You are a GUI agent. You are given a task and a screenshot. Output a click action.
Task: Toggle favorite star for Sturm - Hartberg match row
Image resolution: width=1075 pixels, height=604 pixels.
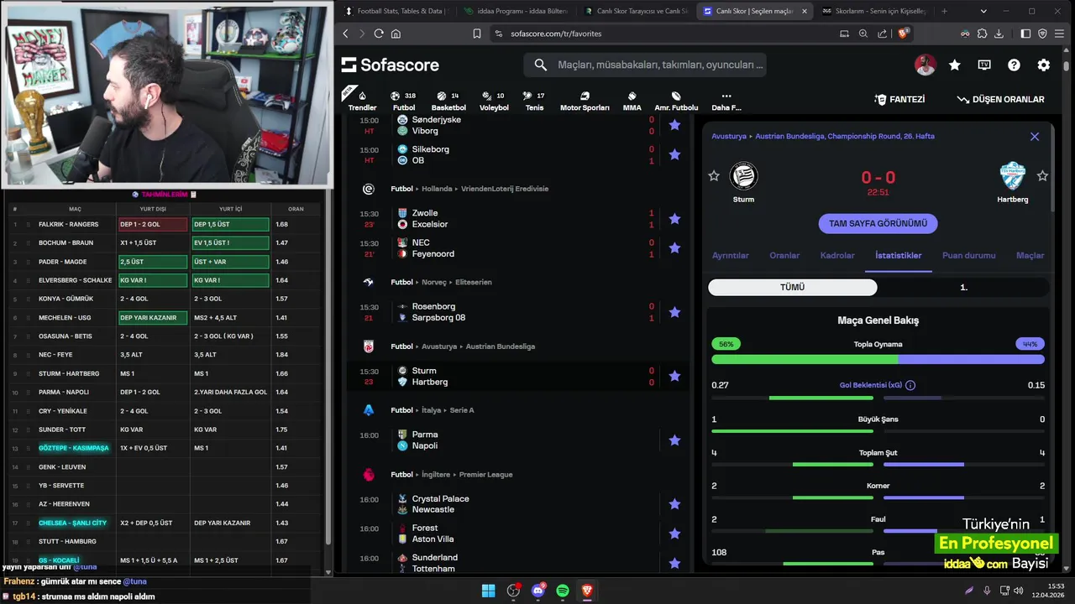coord(674,376)
